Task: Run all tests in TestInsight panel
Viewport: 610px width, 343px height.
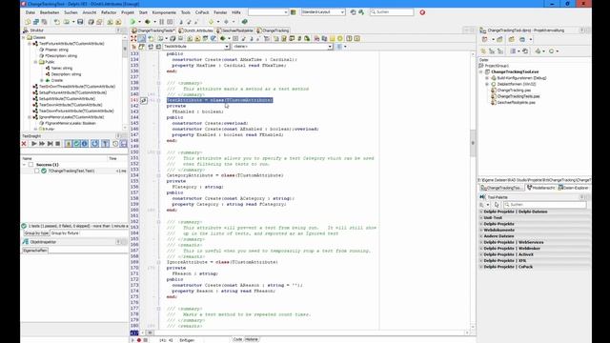Action: pyautogui.click(x=34, y=144)
